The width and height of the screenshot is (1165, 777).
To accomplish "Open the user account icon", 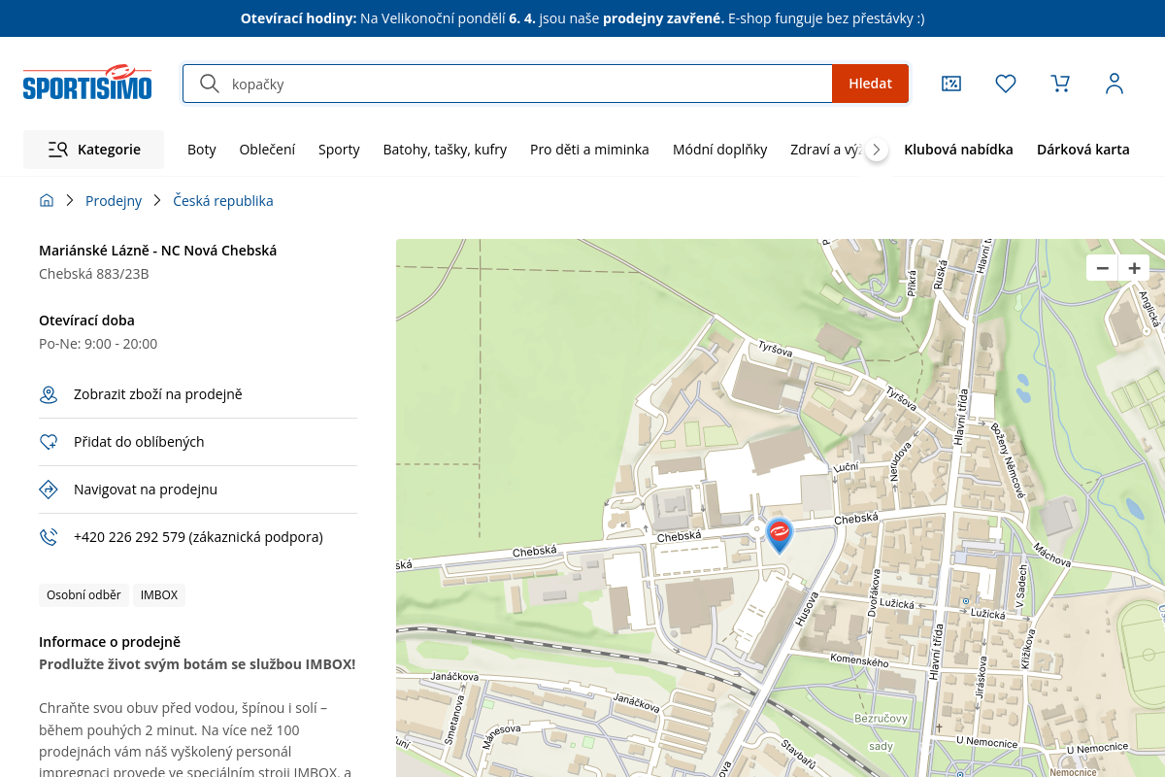I will point(1115,84).
